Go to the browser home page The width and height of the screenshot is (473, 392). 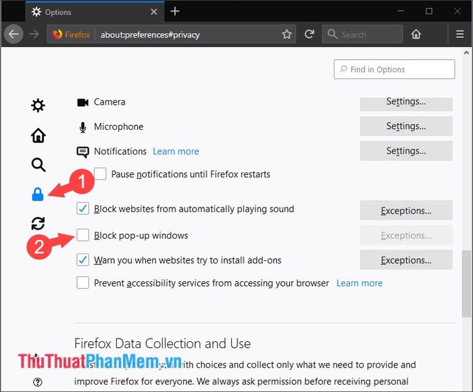pos(416,34)
